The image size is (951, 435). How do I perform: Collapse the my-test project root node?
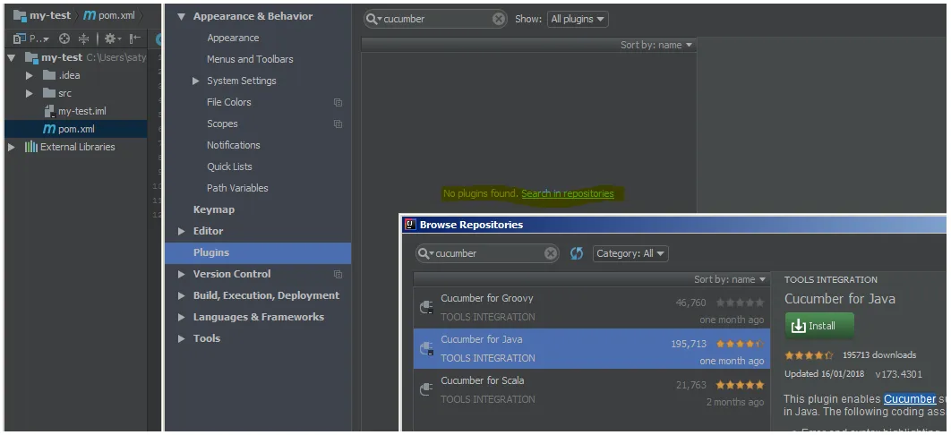tap(12, 57)
